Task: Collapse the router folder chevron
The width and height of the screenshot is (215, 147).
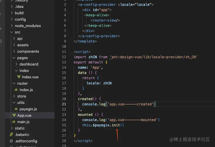Action: 14,83
